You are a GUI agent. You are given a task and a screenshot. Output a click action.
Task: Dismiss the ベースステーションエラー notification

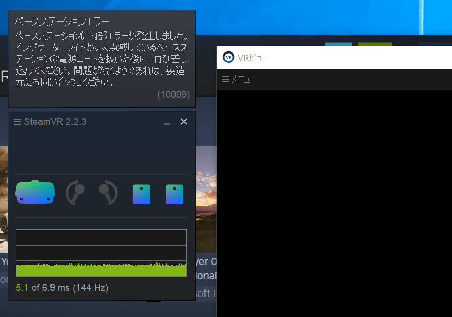pos(101,58)
